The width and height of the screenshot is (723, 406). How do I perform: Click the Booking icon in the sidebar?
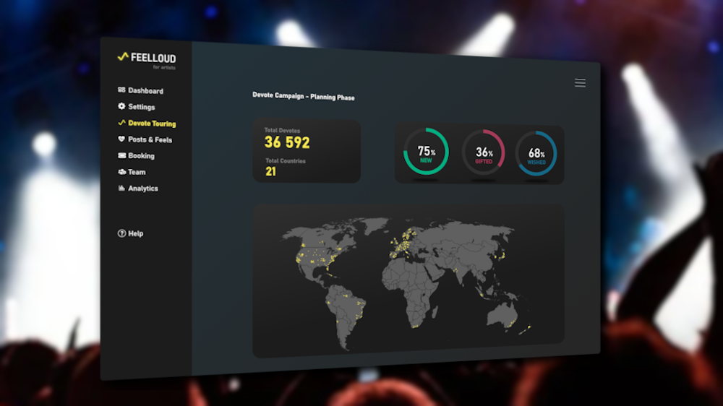click(x=121, y=156)
